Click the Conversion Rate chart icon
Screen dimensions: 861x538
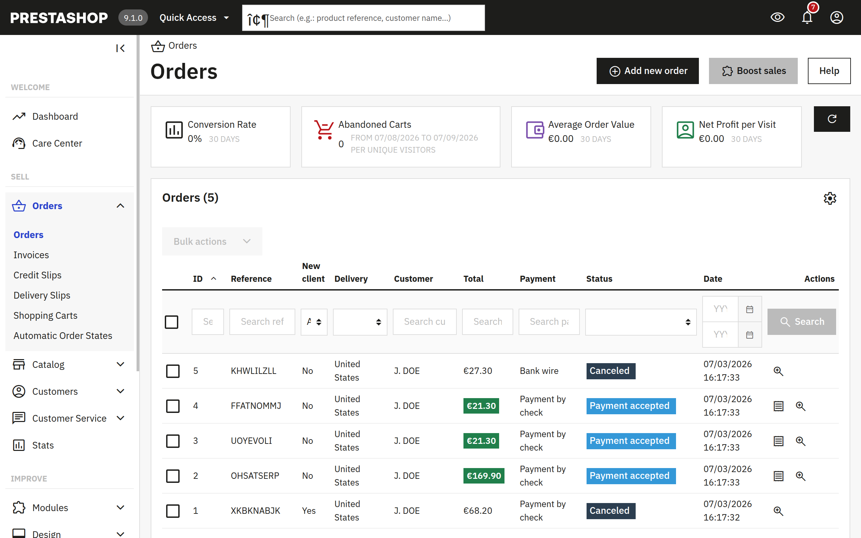tap(174, 130)
